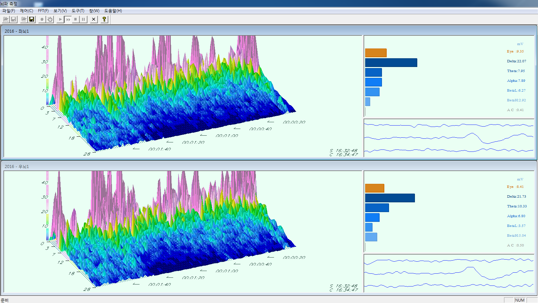Viewport: 538px width, 303px height.
Task: Click the orange Eye bar in 우뇌1 panel
Action: 375,188
